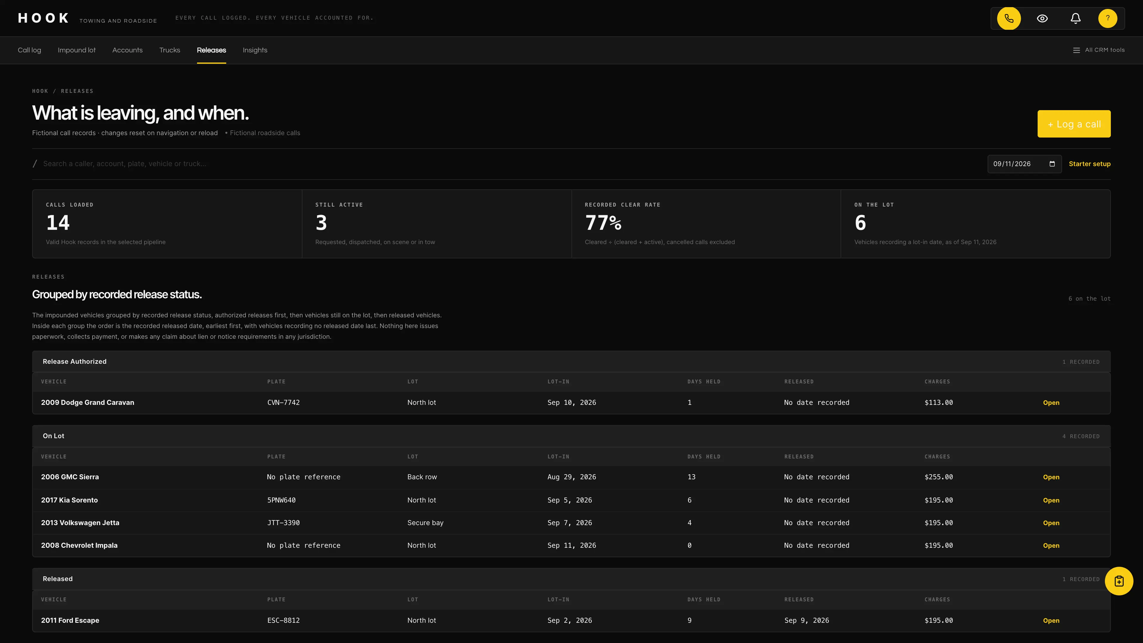Open the 2011 Ford Escape record
Image resolution: width=1143 pixels, height=643 pixels.
(1051, 620)
